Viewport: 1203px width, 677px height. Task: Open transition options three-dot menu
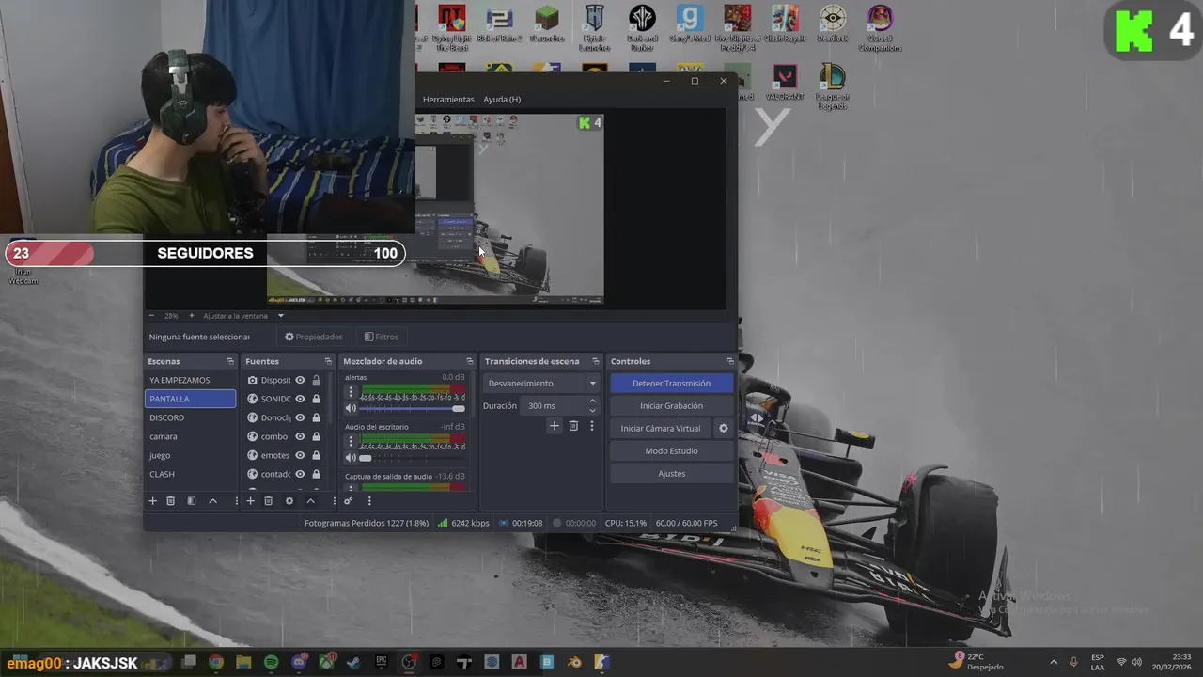(591, 426)
